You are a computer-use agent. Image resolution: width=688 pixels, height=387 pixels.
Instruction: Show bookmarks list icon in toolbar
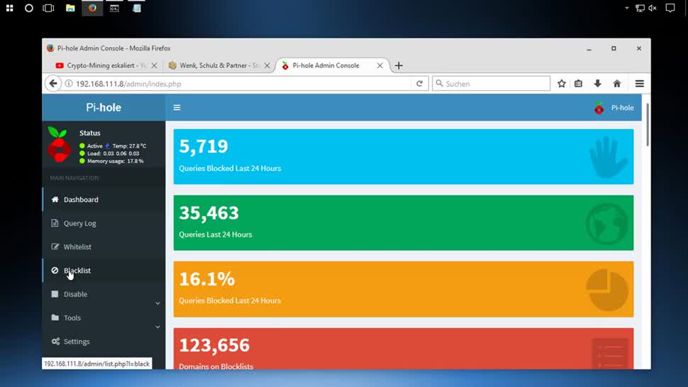click(x=578, y=84)
